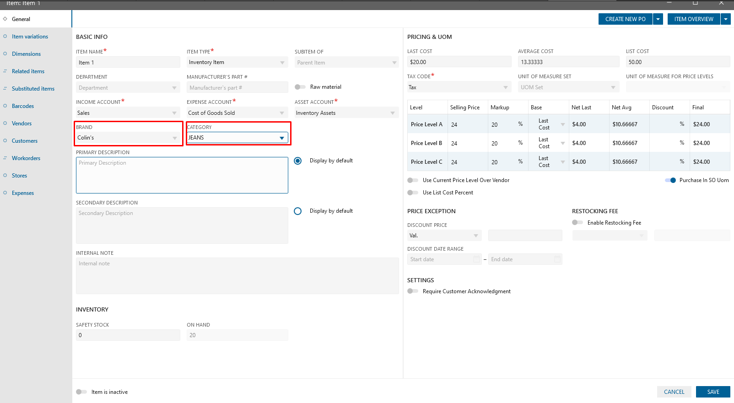Click the icon beside Related items in sidebar
This screenshot has width=734, height=403.
coord(5,71)
